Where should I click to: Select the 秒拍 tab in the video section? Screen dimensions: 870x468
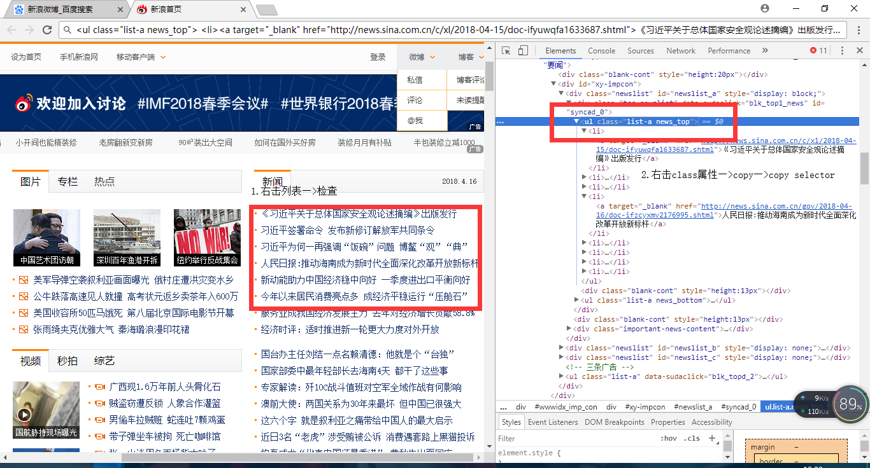[x=68, y=361]
